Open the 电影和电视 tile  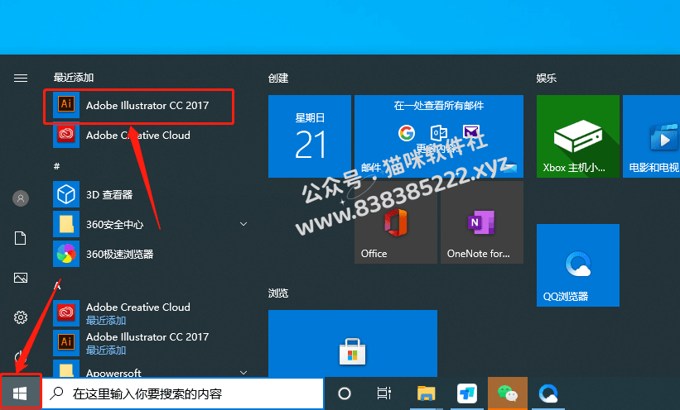[651, 136]
